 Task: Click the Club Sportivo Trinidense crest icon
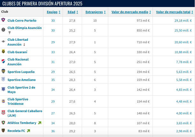(x=3, y=101)
